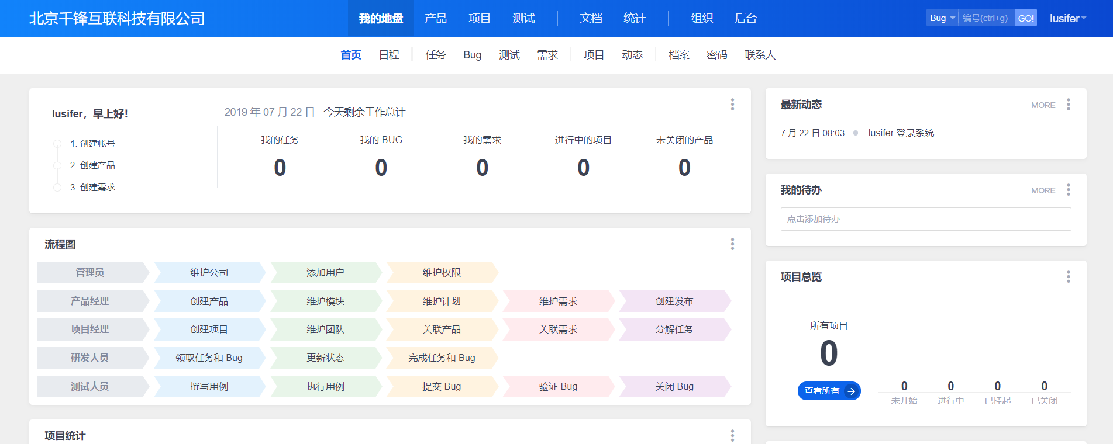
Task: Open the 项目统计 panel three-dot menu
Action: pyautogui.click(x=732, y=435)
